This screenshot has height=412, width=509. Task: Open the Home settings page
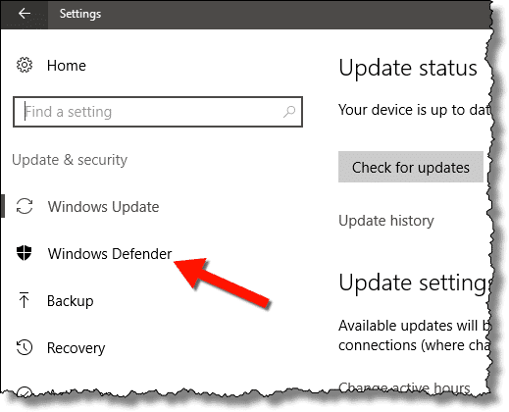[67, 66]
